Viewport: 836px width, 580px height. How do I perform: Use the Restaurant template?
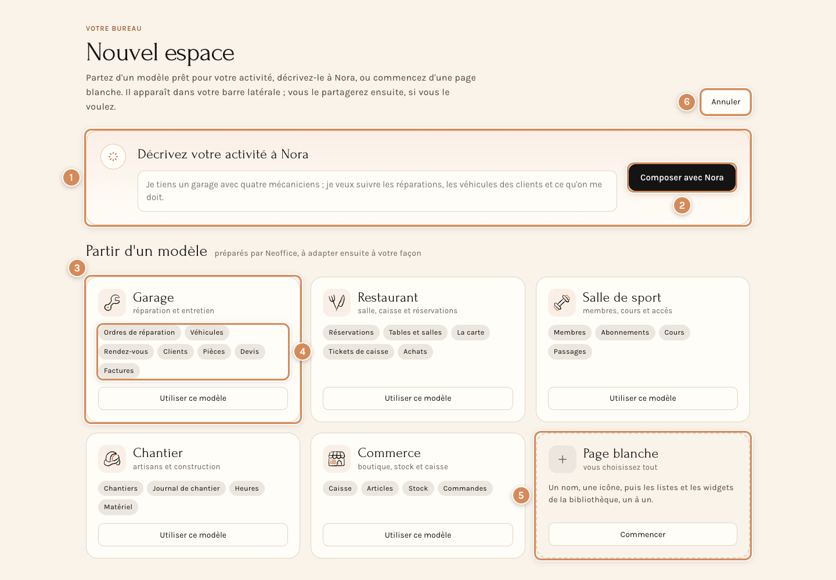coord(418,398)
